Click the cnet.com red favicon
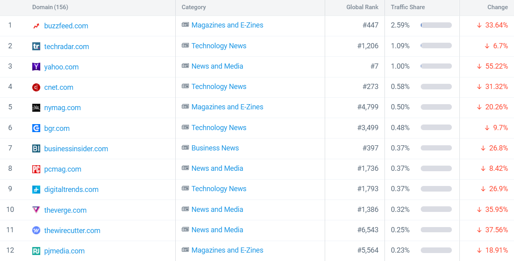 pyautogui.click(x=36, y=87)
